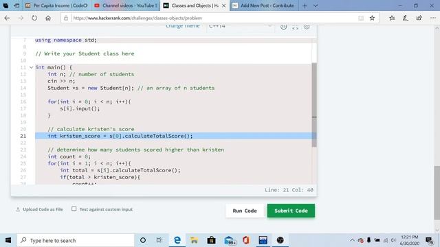Switch to the Per Capita Income tab
Image resolution: width=440 pixels, height=247 pixels.
(x=57, y=5)
